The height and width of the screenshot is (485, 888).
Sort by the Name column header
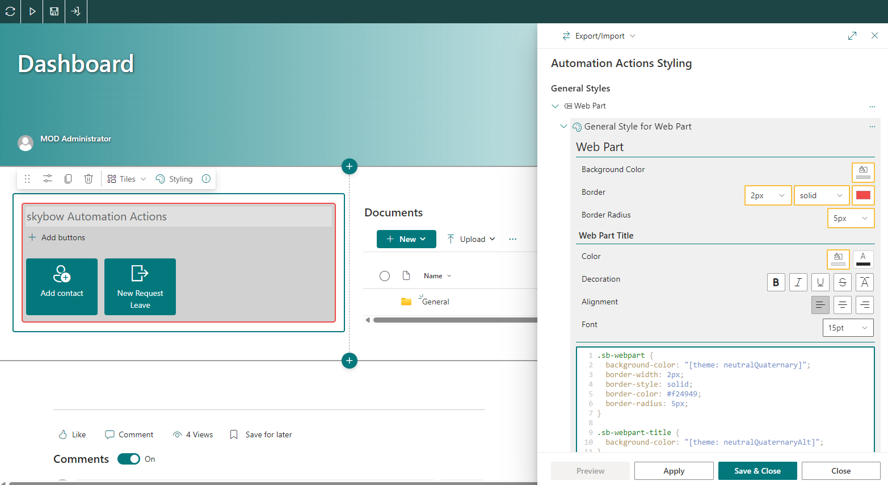[437, 276]
